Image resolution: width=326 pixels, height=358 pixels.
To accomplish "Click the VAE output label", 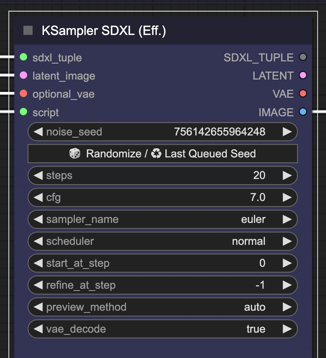I will click(283, 94).
